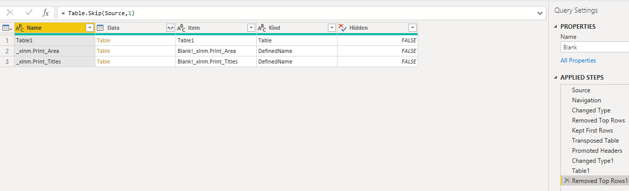The width and height of the screenshot is (629, 191).
Task: Select the Transposed Table applied step
Action: click(595, 141)
